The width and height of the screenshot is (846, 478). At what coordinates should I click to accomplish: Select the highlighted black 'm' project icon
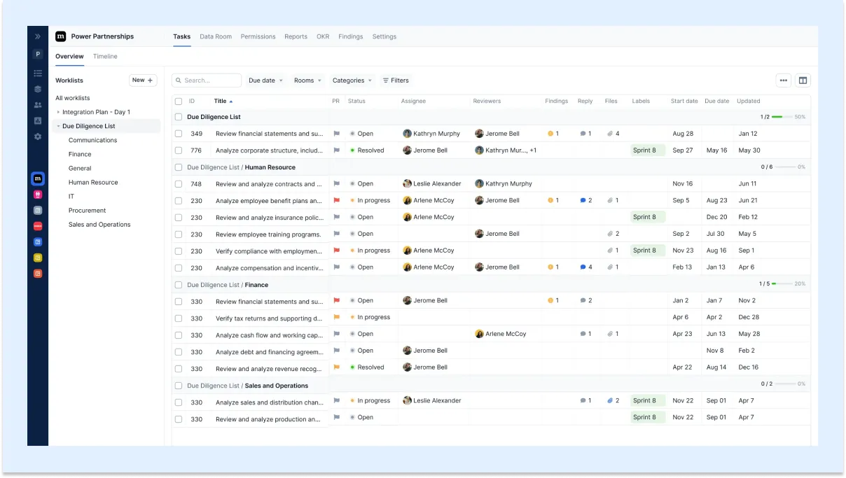(38, 179)
